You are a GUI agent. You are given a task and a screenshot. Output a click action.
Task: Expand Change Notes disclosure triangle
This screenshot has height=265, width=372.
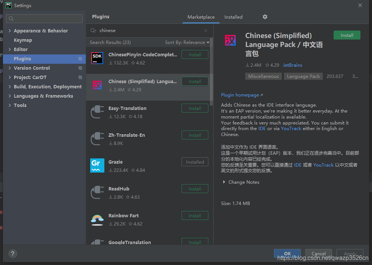(224, 182)
